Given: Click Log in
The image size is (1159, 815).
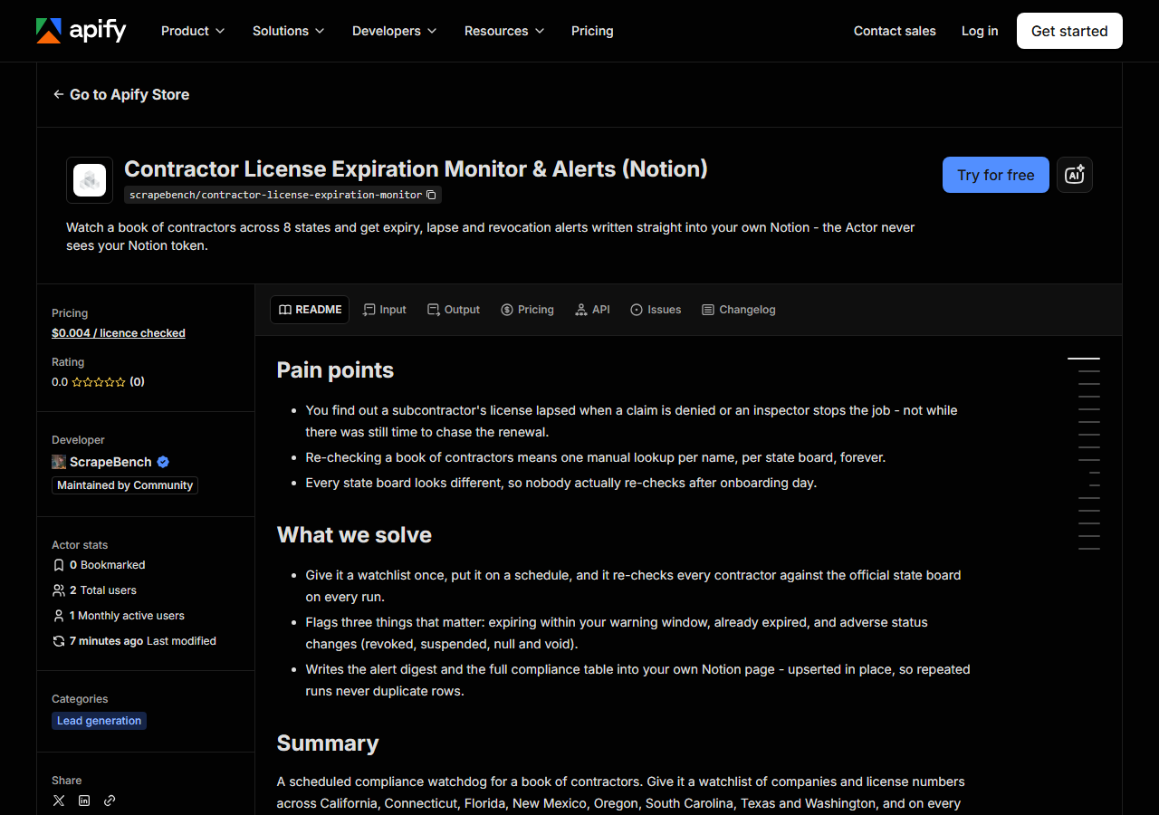Looking at the screenshot, I should (980, 31).
